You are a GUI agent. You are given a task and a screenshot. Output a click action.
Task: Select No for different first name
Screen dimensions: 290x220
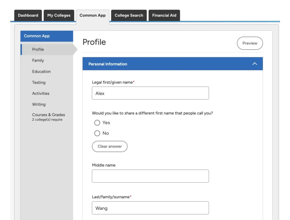[x=97, y=133]
